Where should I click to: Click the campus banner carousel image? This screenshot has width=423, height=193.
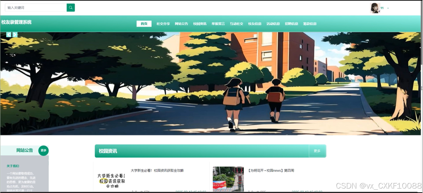[x=210, y=83]
